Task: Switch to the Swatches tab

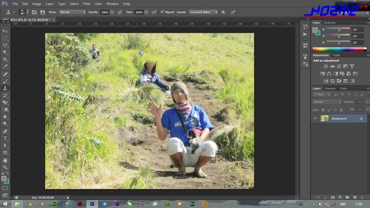Action: [330, 23]
